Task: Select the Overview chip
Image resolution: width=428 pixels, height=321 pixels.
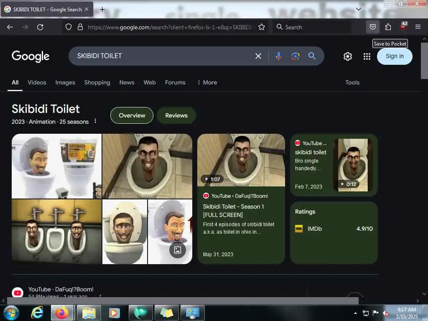Action: point(132,115)
